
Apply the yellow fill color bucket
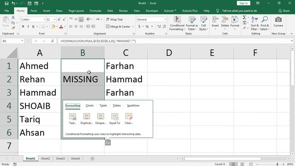pyautogui.click(x=53, y=27)
